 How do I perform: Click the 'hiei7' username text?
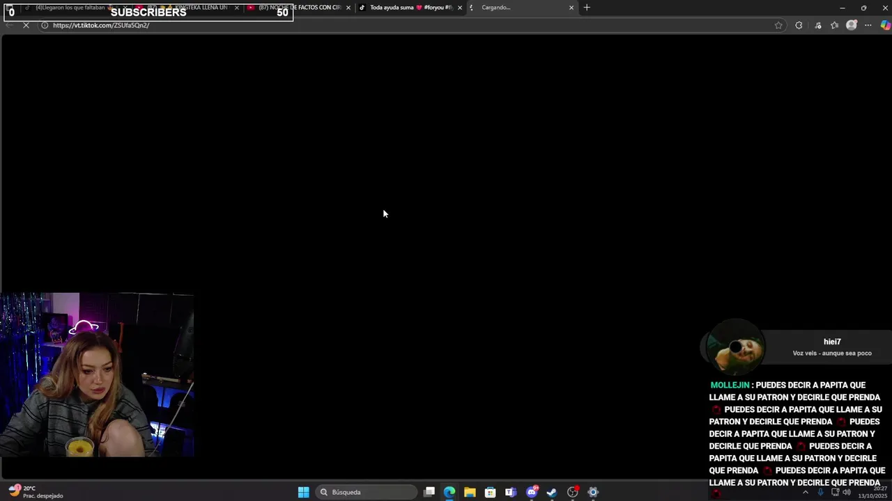point(832,342)
